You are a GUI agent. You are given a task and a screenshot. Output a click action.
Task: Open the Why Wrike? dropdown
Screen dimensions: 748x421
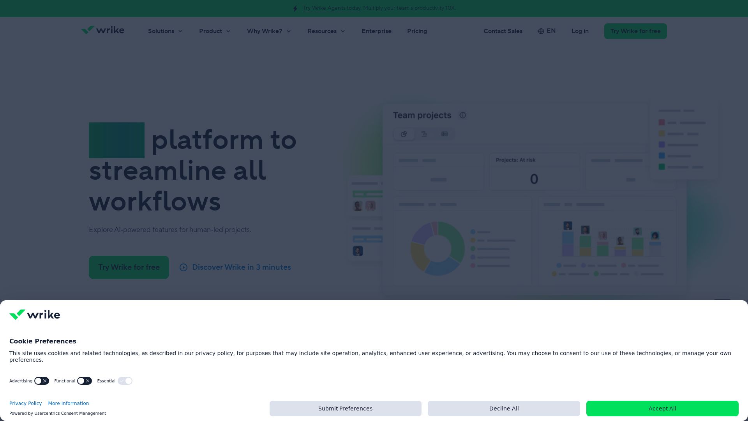click(x=269, y=31)
